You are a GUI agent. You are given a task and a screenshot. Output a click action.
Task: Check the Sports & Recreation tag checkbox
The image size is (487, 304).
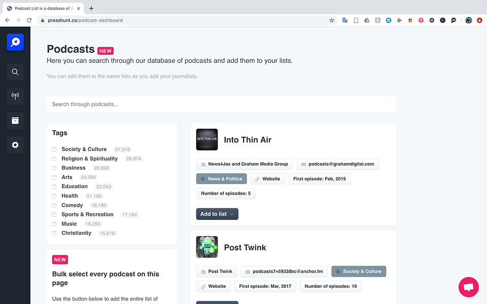[54, 215]
